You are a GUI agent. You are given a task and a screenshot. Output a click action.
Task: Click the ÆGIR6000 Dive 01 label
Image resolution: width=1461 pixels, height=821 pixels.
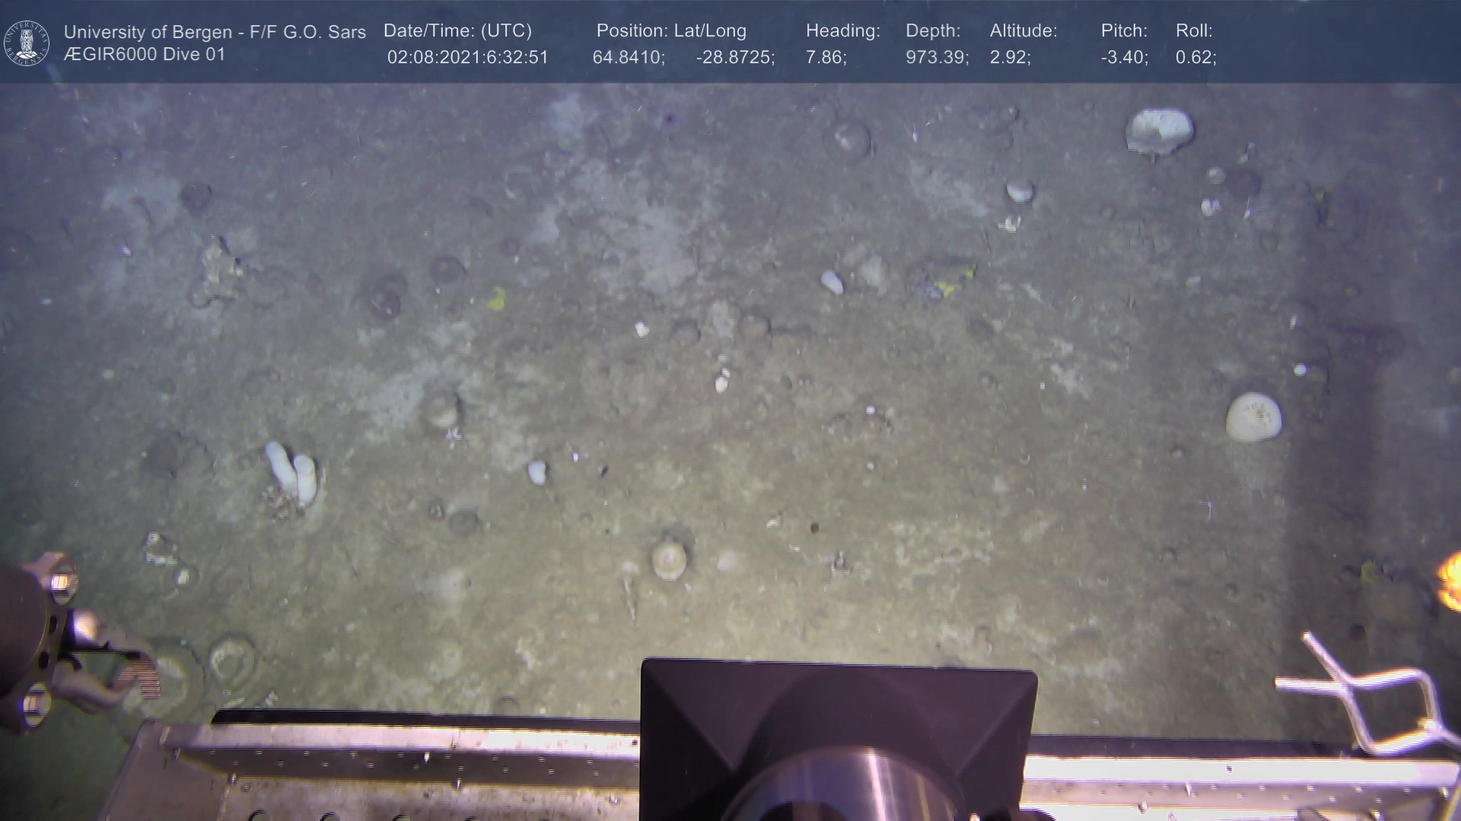(x=145, y=55)
